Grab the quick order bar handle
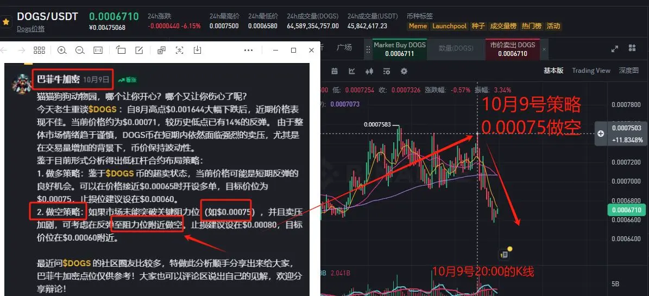The width and height of the screenshot is (649, 296). pos(368,49)
